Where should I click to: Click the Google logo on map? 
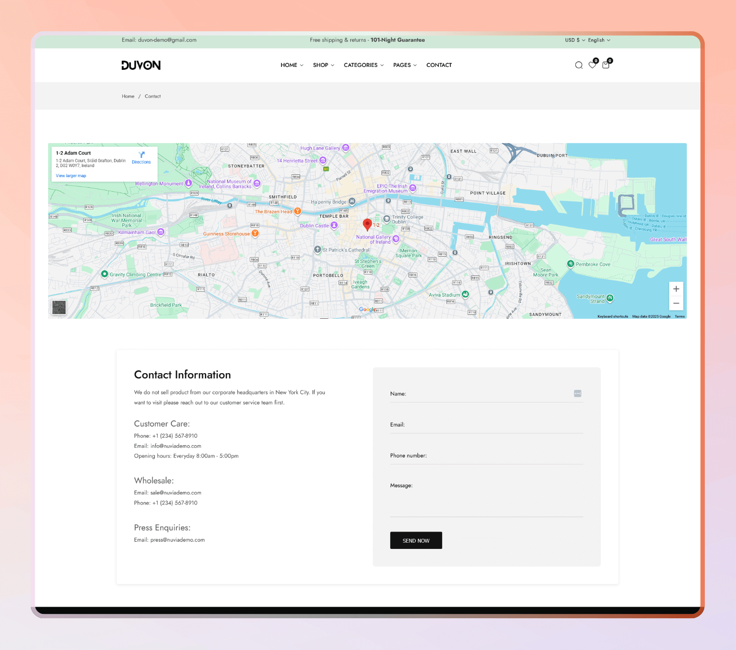(x=367, y=310)
